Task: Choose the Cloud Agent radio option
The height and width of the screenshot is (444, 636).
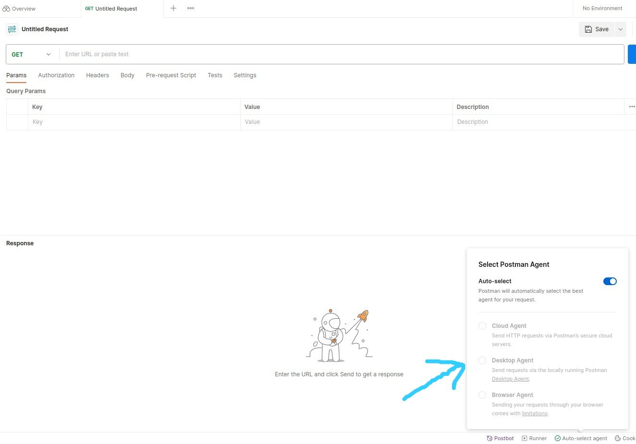Action: (x=482, y=326)
